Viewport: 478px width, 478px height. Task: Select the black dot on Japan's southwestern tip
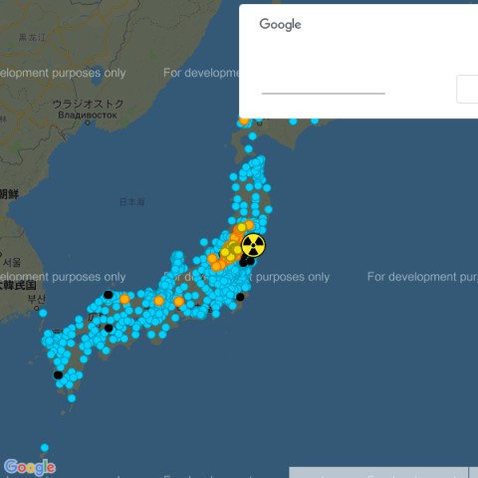point(58,375)
